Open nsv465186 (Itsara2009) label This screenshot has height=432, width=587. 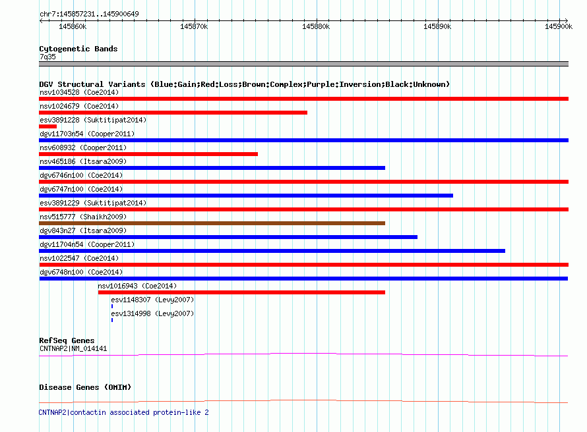click(83, 161)
